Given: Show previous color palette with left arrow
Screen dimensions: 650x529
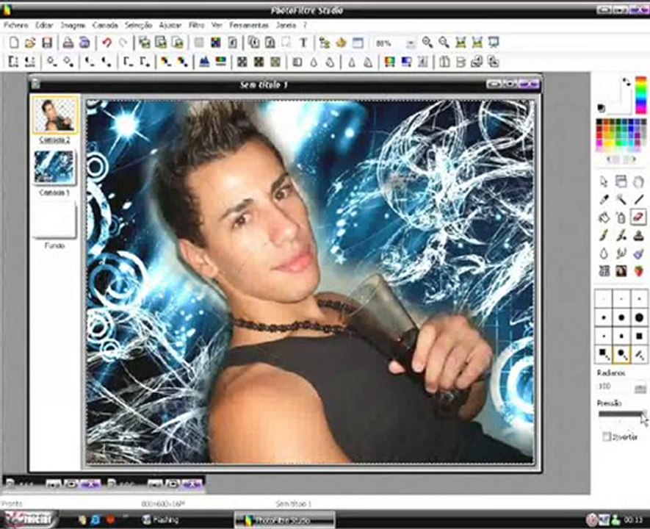Looking at the screenshot, I should pos(613,159).
